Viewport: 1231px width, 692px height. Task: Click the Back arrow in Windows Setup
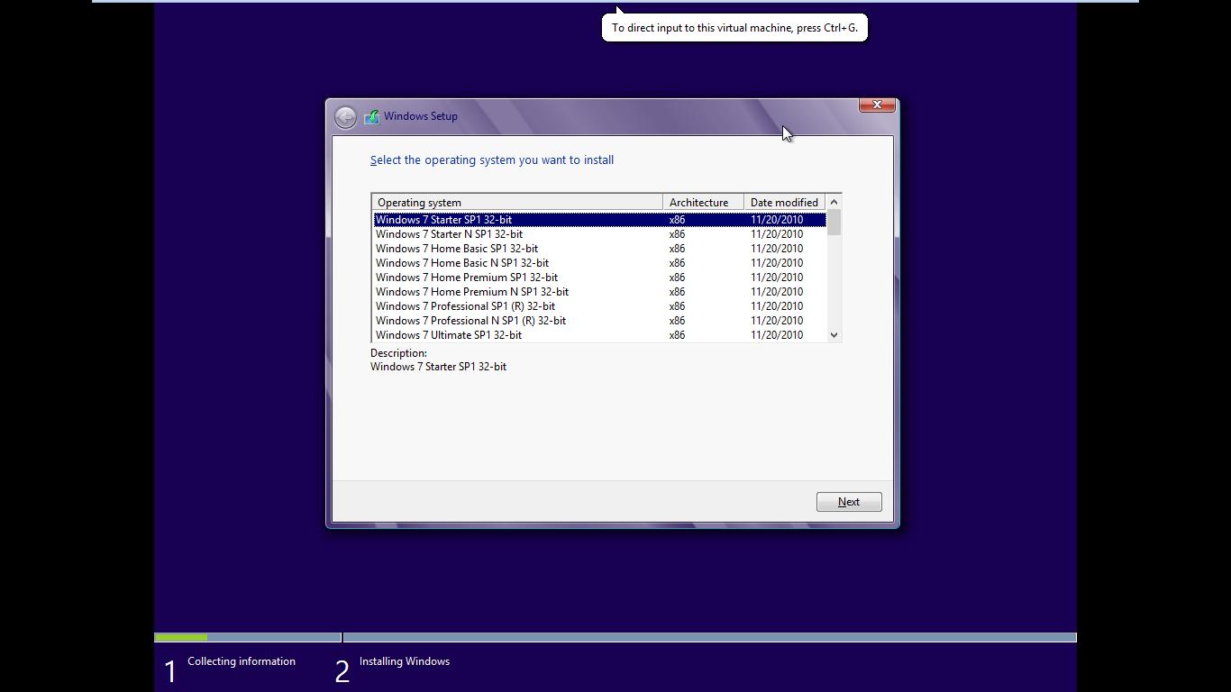[345, 117]
